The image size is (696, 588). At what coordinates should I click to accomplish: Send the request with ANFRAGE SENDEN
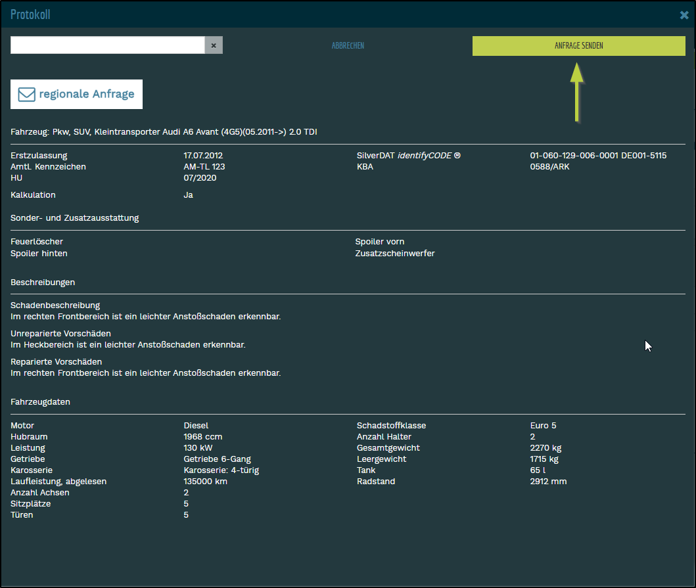coord(578,46)
